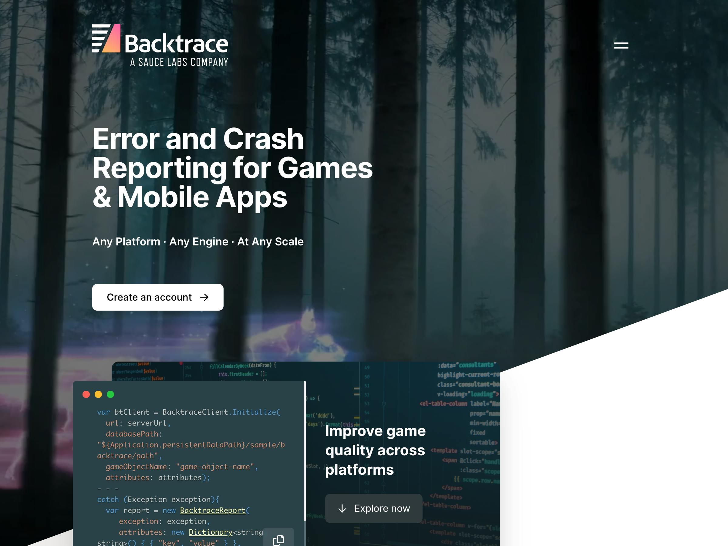Copy the code snippet with the copy icon
The width and height of the screenshot is (728, 546).
(278, 539)
